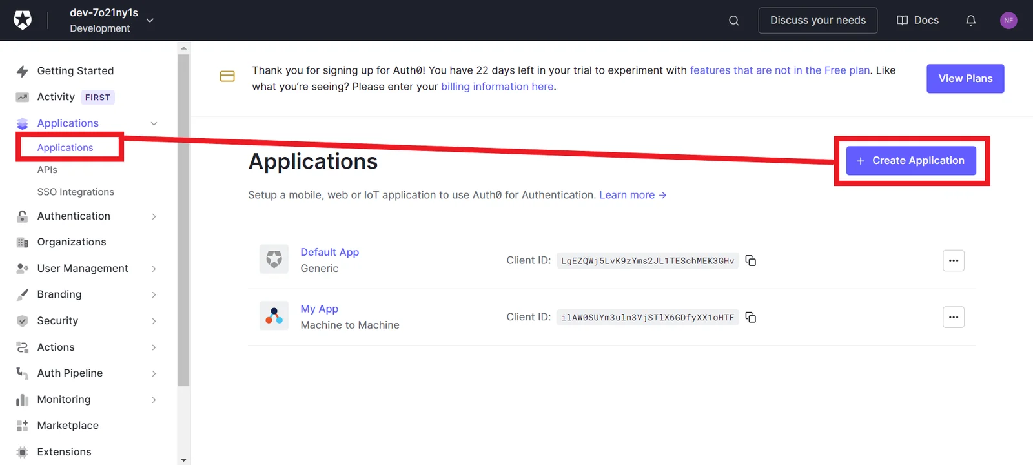Collapse the Applications sidebar section chevron

[x=154, y=124]
